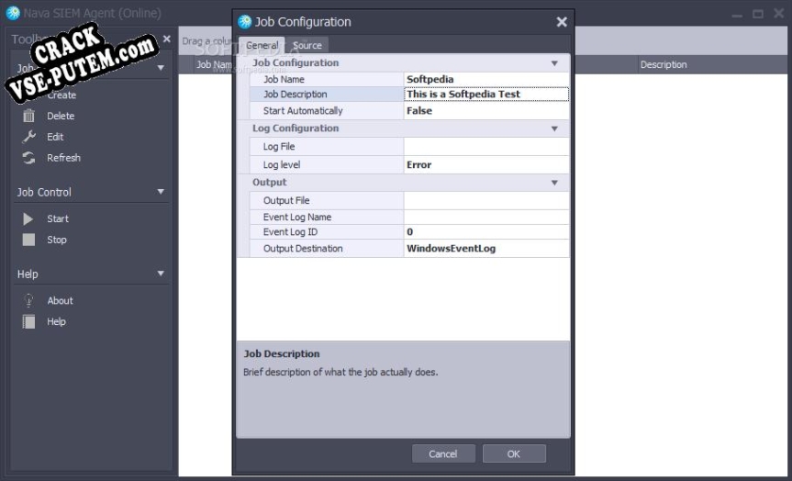Click the Delete trash can icon

[28, 116]
